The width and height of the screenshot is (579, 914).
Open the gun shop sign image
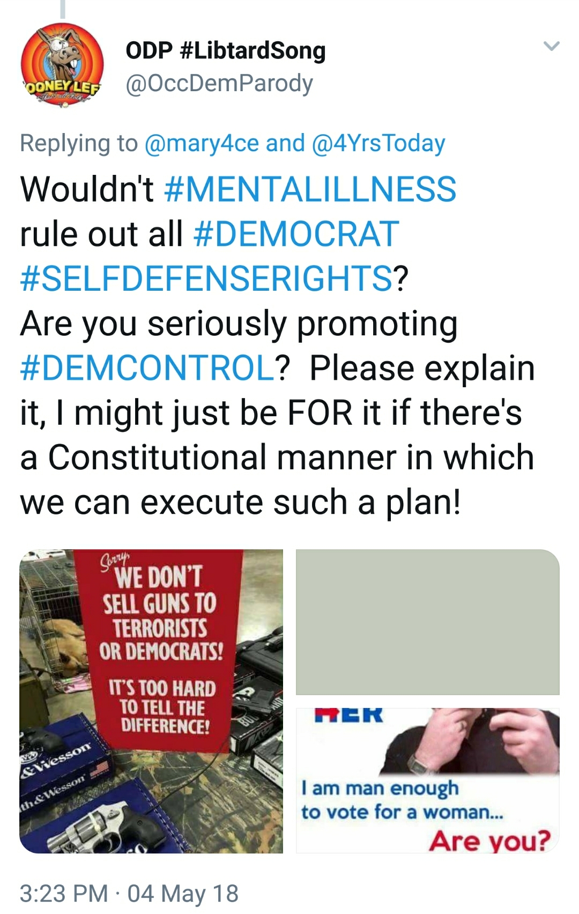[151, 701]
